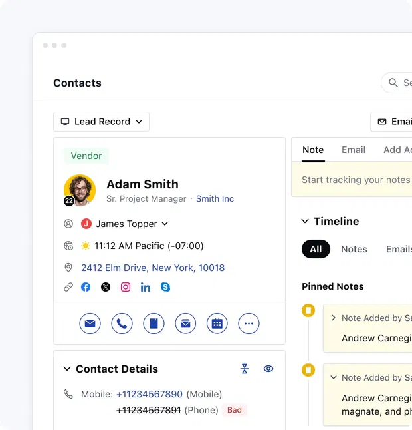Open the Instagram social profile icon

(x=126, y=287)
